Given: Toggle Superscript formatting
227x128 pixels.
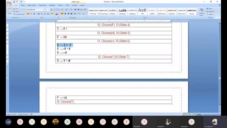Looking at the screenshot, I should pos(45,14).
